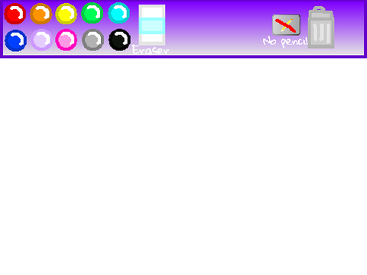The image size is (367, 275).
Task: Pick the gray paint color
Action: [93, 40]
